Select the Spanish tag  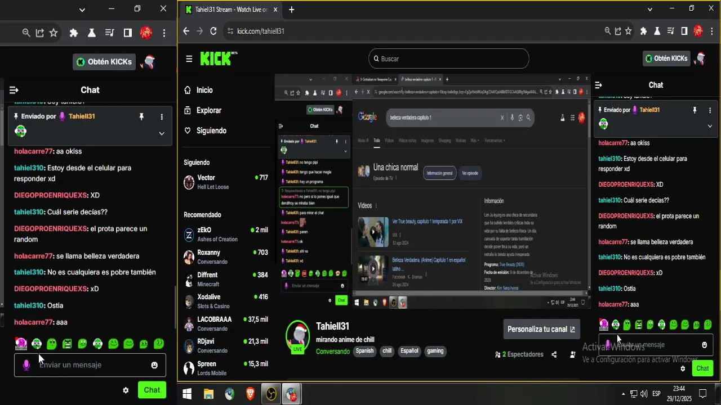(364, 351)
